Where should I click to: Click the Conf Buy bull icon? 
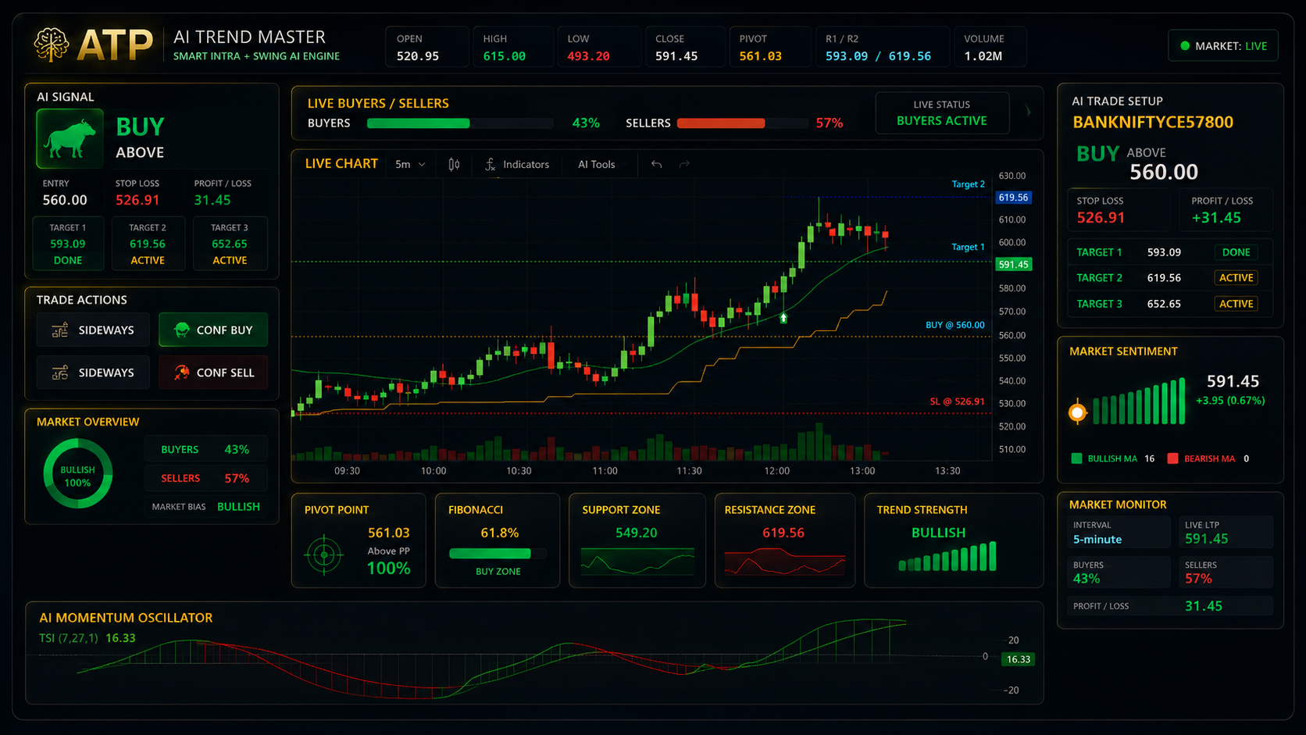click(181, 330)
